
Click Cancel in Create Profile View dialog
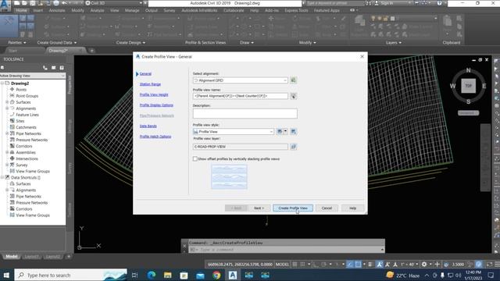[327, 208]
